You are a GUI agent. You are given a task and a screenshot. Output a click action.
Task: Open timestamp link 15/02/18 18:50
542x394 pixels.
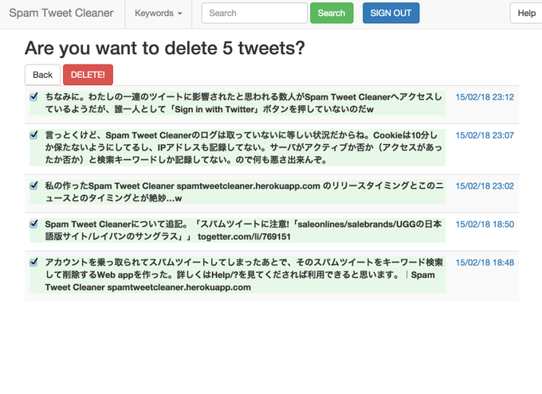[485, 224]
